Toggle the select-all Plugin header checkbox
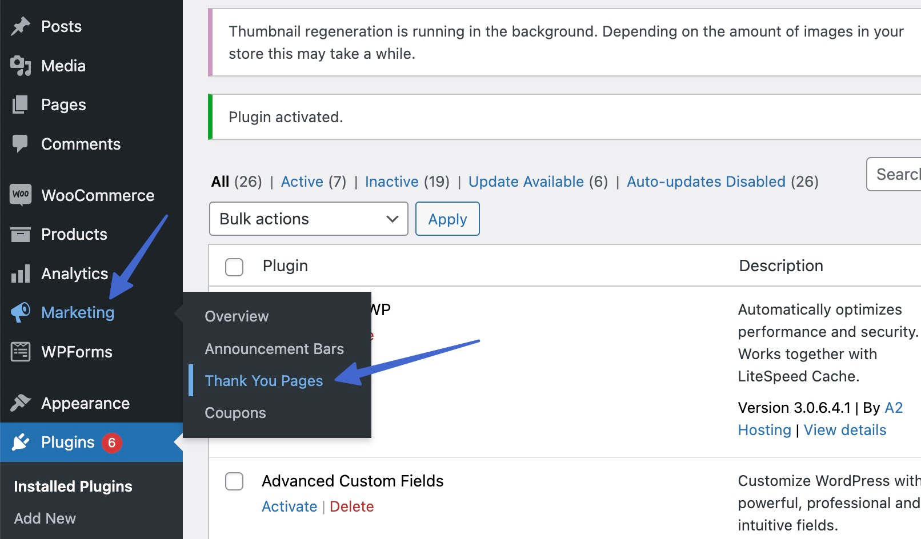This screenshot has width=921, height=539. pos(234,267)
